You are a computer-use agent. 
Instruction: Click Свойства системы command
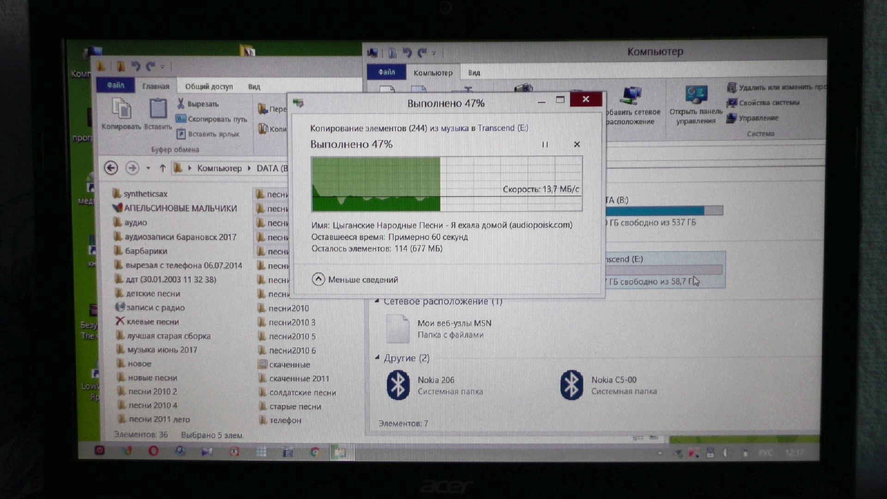763,103
